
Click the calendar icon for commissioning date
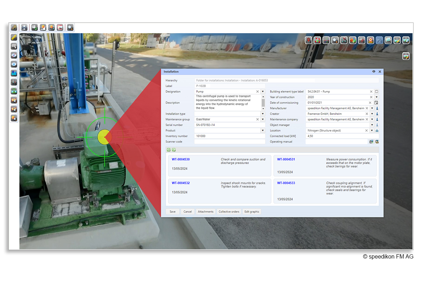pos(376,103)
